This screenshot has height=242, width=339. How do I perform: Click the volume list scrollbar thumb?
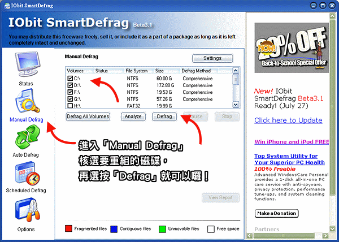point(236,79)
